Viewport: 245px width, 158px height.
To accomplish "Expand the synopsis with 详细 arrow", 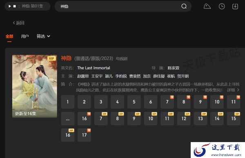I will tap(233, 90).
